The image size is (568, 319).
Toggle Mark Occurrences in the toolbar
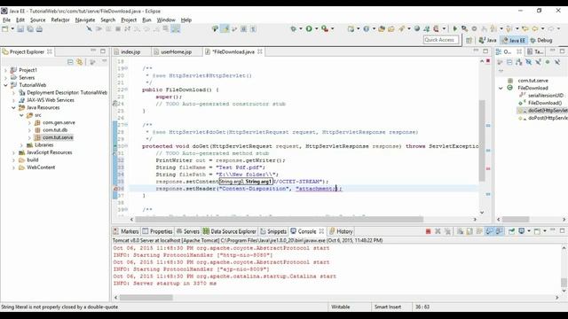tap(225, 29)
